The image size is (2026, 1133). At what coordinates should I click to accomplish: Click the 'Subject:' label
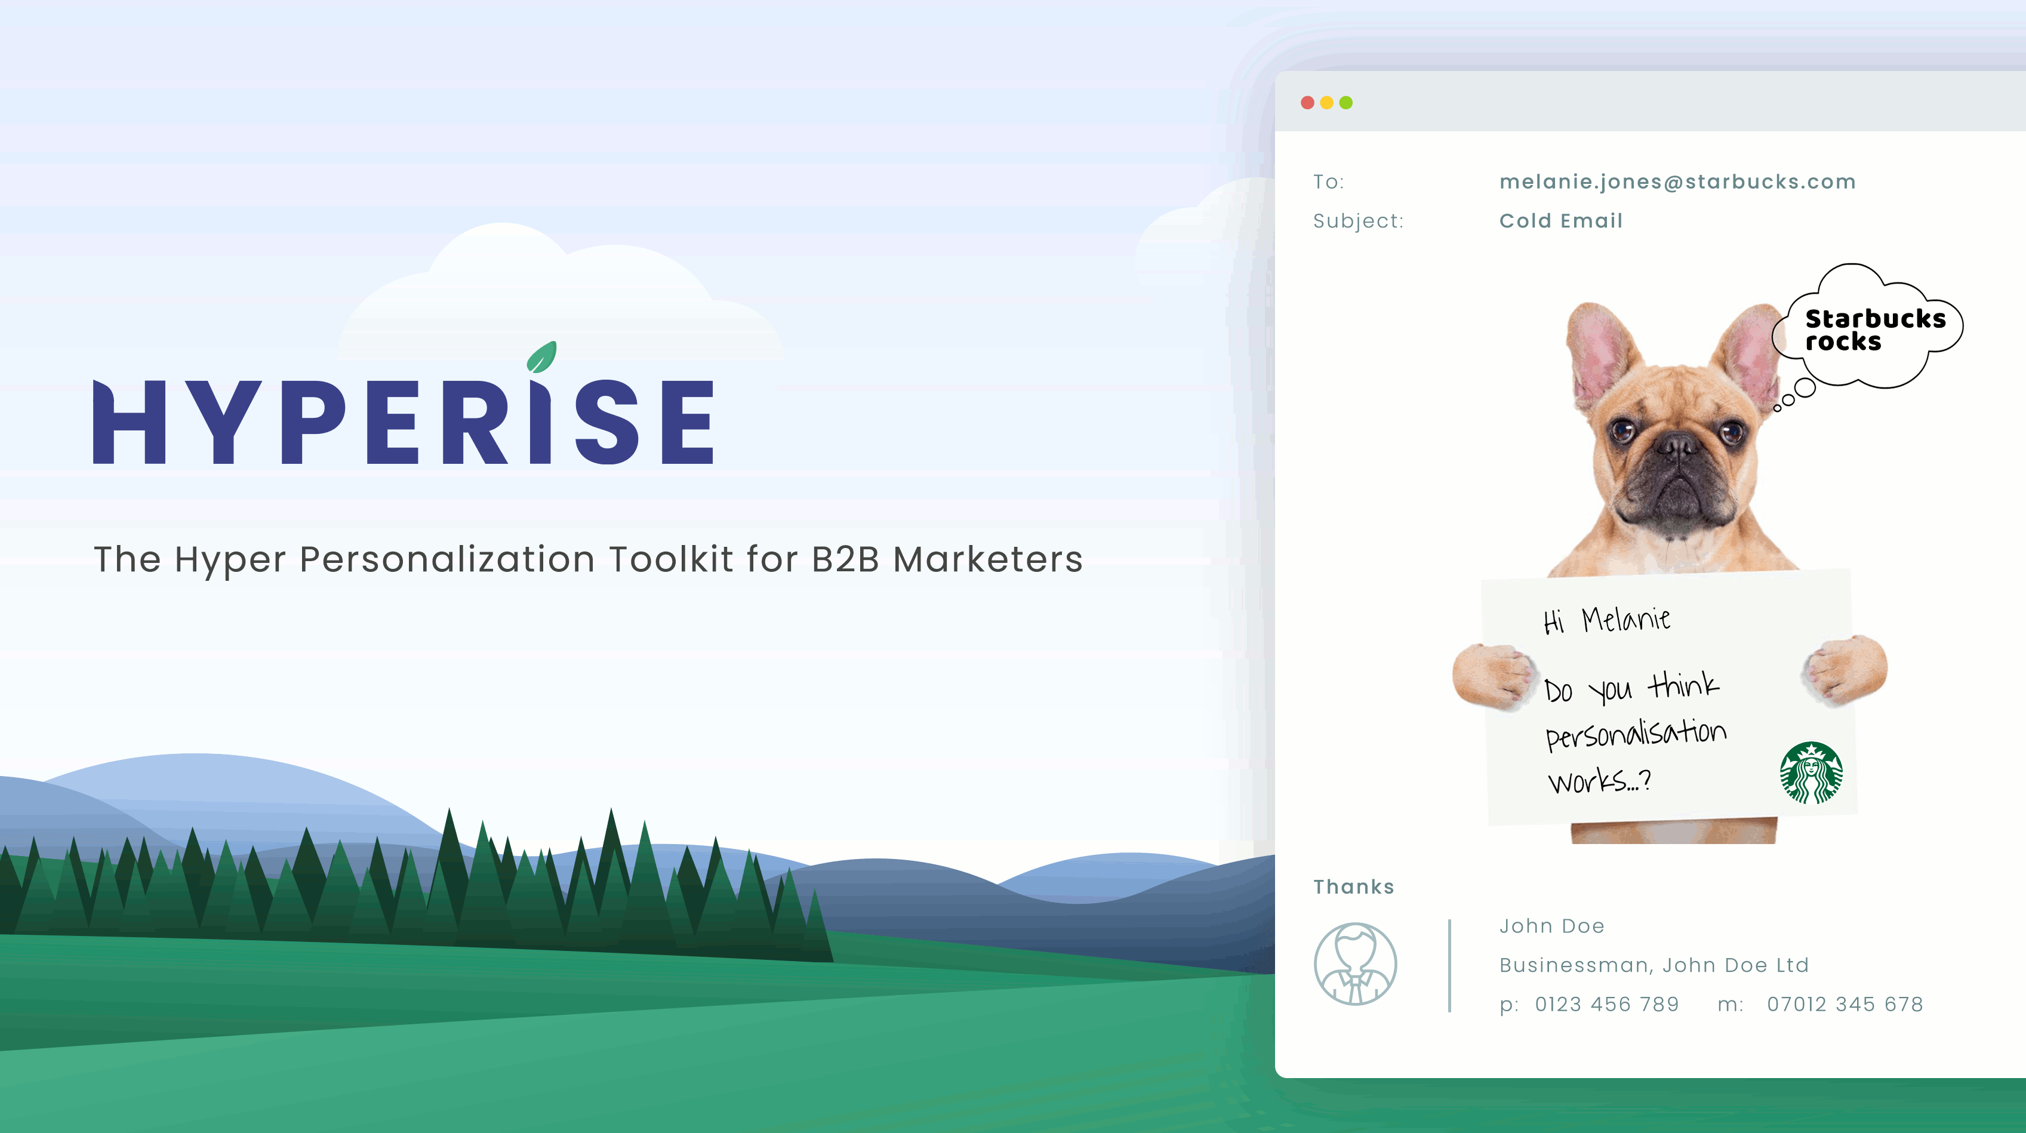(x=1358, y=221)
